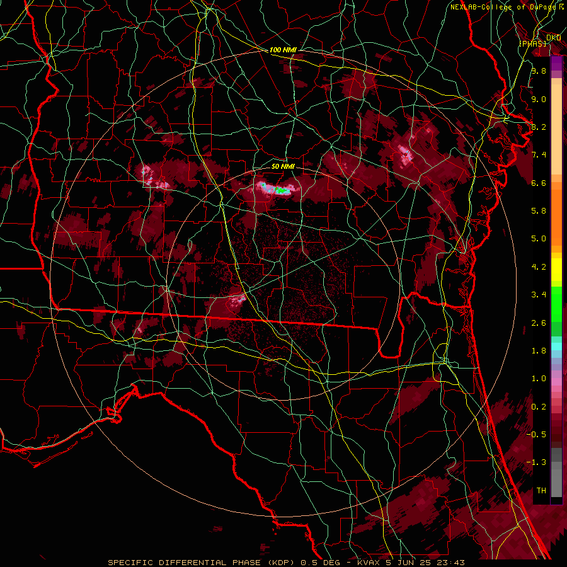Click the 8.2 legend value
This screenshot has width=567, height=567.
click(539, 127)
